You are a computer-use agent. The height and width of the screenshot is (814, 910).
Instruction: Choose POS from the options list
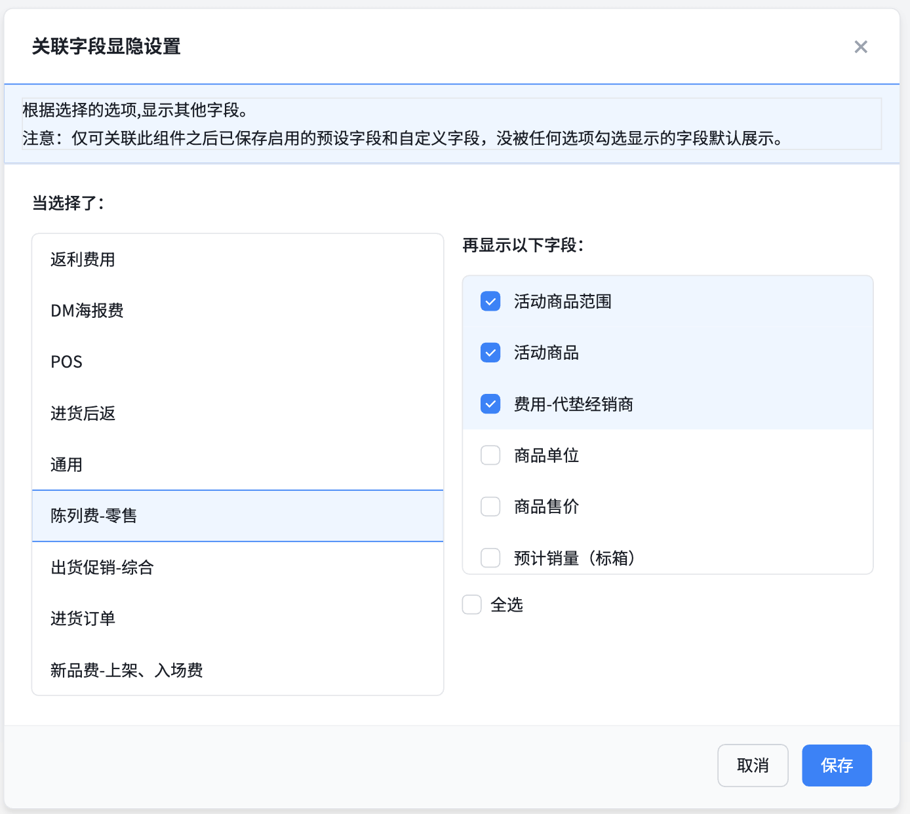coord(67,362)
